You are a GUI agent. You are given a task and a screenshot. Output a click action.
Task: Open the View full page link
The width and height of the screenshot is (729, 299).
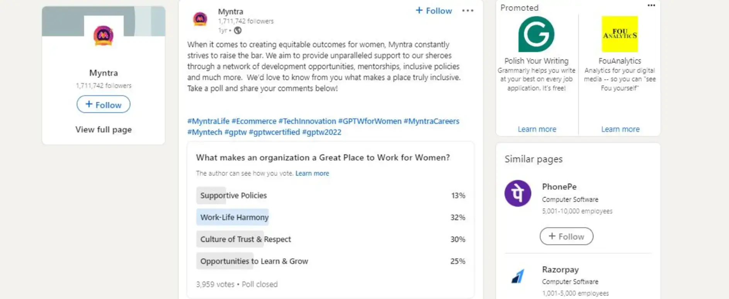pyautogui.click(x=103, y=129)
